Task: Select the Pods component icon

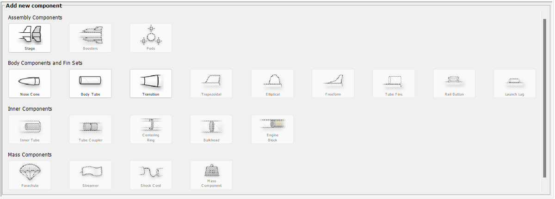Action: [151, 38]
